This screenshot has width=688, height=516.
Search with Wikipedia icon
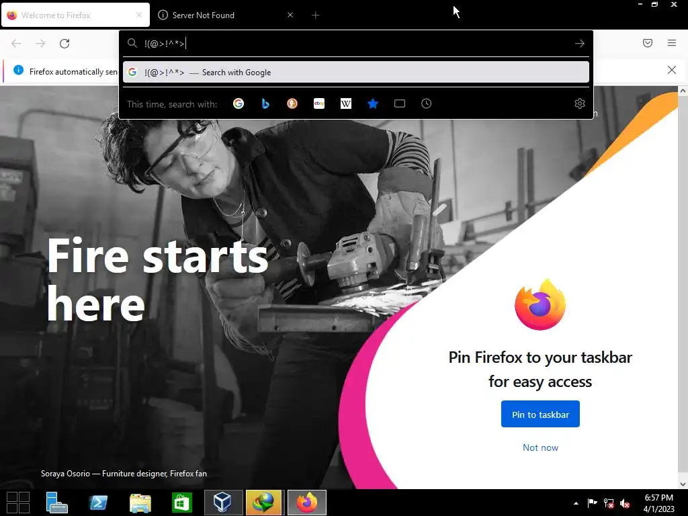pyautogui.click(x=346, y=103)
